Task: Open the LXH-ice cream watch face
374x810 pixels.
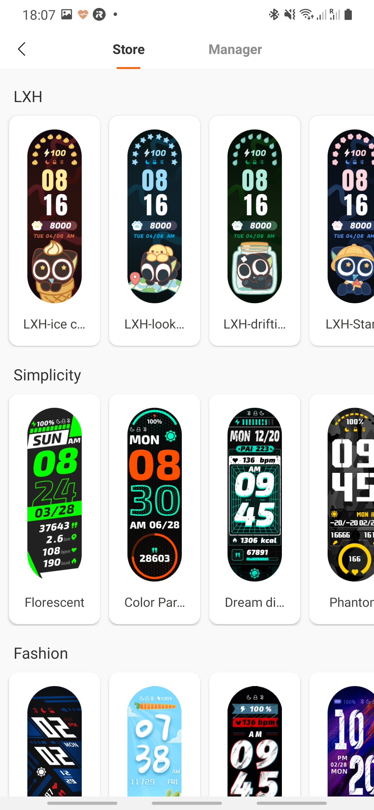Action: point(54,231)
